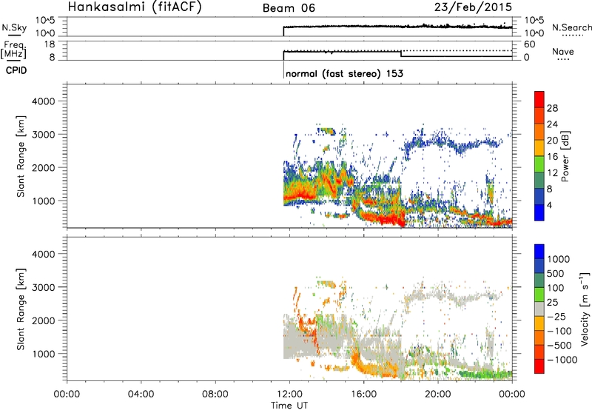The height and width of the screenshot is (410, 592).
Task: Click the 3000 tick in the velocity panel
Action: click(x=44, y=287)
